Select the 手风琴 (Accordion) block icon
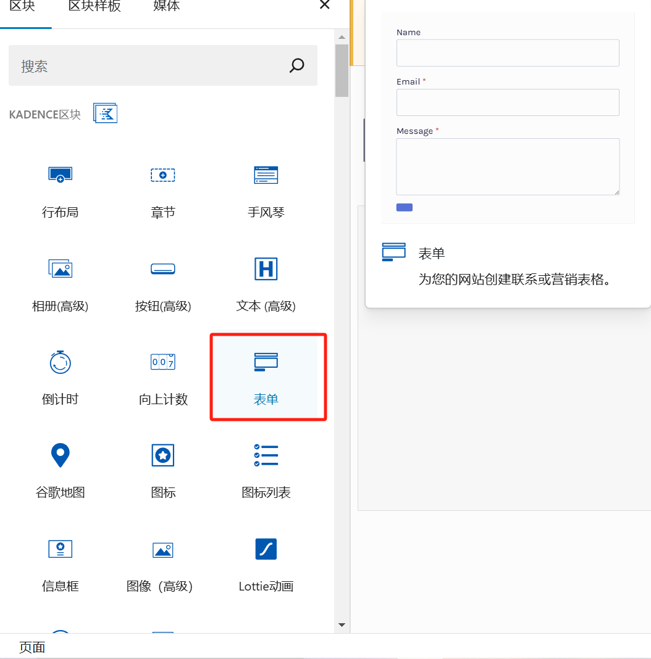The width and height of the screenshot is (651, 659). point(266,175)
